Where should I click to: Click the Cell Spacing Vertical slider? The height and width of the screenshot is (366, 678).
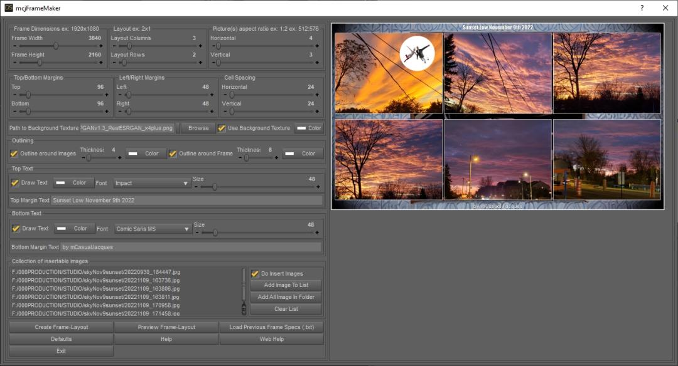pos(271,112)
